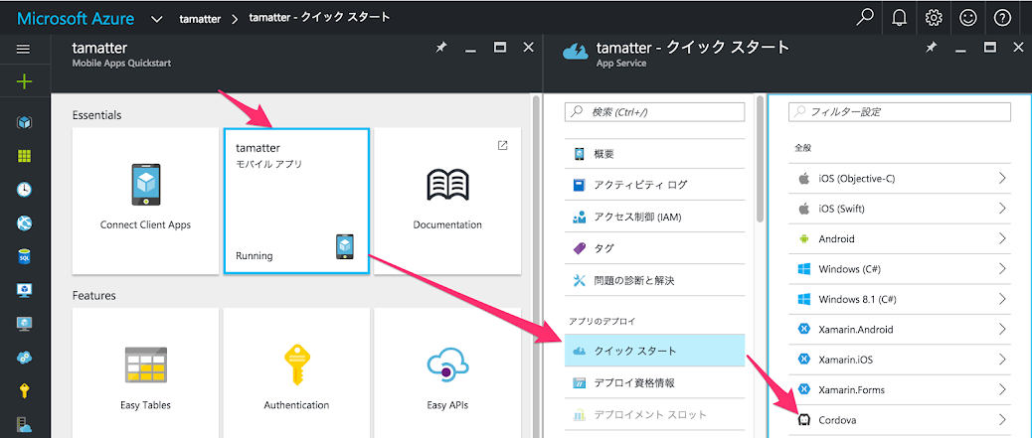Toggle the hamburger sidebar menu
1032x438 pixels.
[24, 49]
